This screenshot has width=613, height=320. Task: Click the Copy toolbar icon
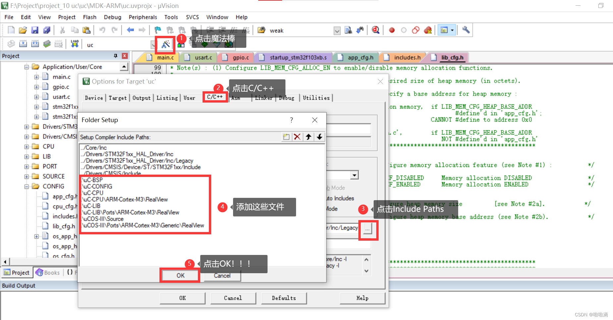click(75, 30)
